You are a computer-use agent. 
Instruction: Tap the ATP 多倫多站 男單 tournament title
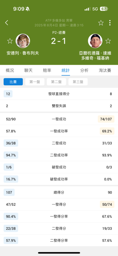pyautogui.click(x=59, y=20)
